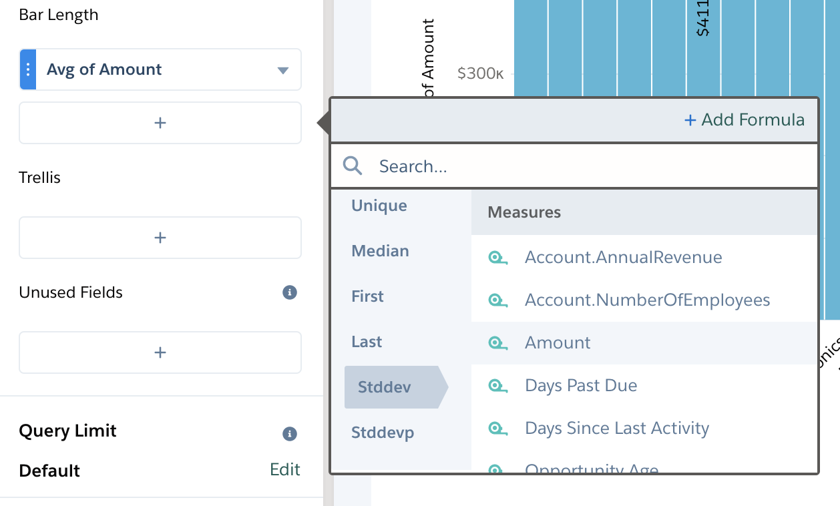
Task: Choose the Last aggregation from the list
Action: point(366,342)
